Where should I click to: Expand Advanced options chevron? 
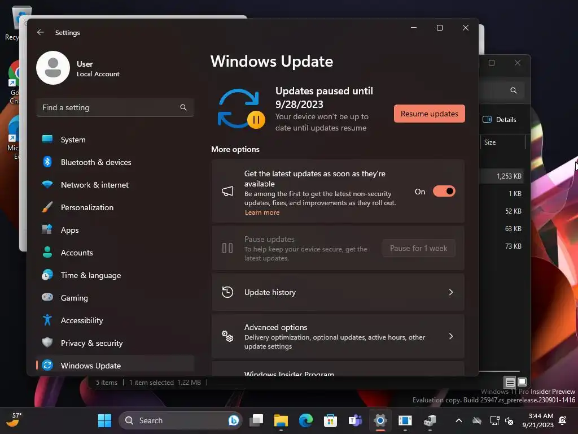(451, 336)
